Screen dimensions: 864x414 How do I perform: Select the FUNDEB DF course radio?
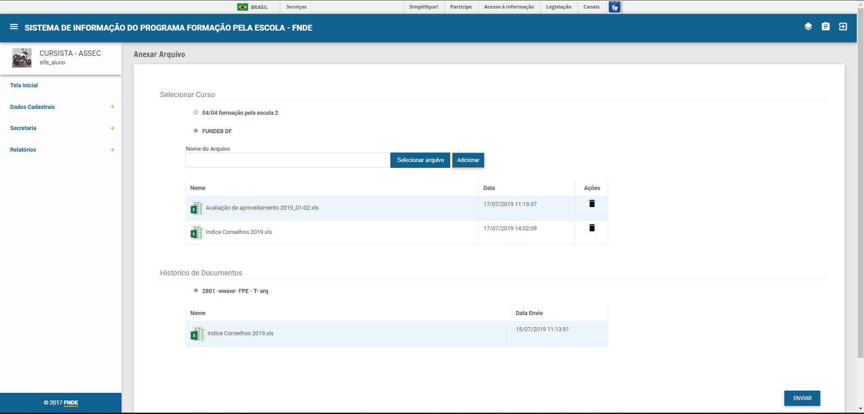pos(196,131)
